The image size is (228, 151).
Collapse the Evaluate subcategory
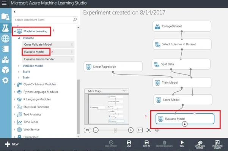tap(19, 38)
